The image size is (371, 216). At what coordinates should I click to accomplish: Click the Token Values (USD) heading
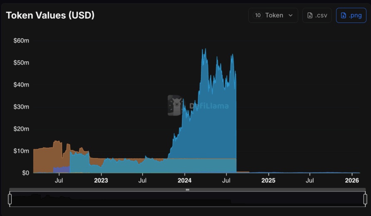click(50, 15)
